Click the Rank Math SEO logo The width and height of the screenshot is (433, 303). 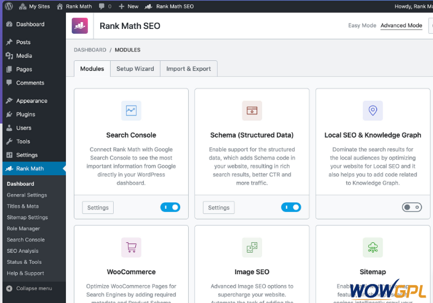(x=80, y=26)
